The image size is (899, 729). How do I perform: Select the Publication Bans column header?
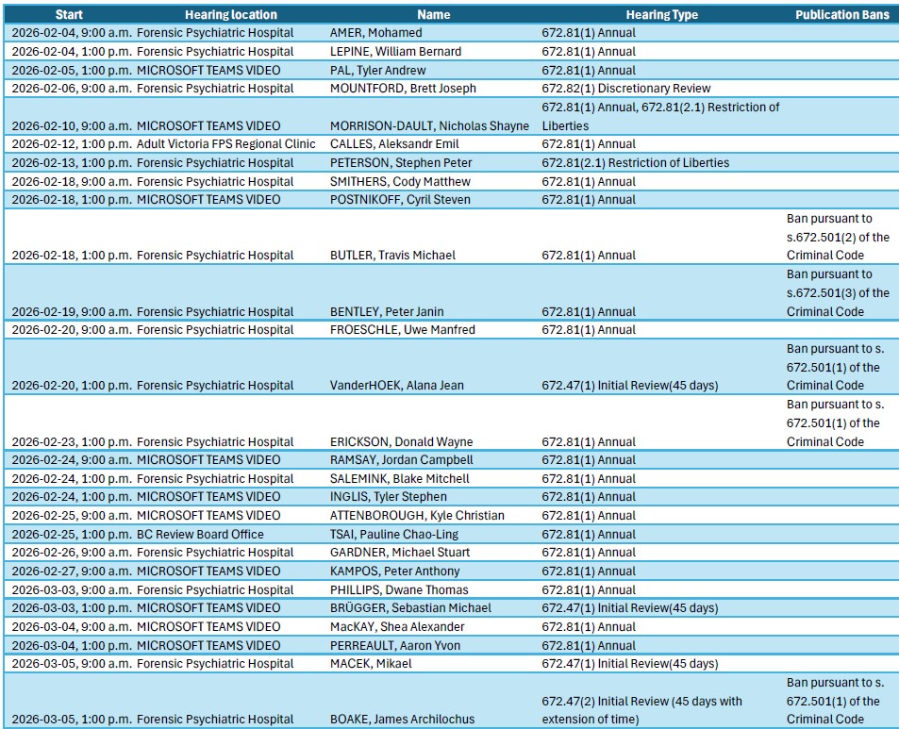tap(841, 14)
